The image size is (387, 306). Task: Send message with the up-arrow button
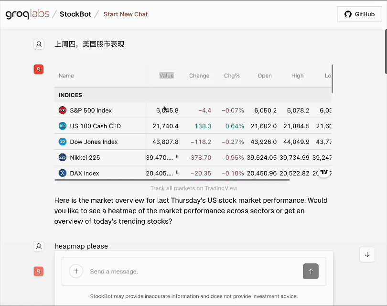pos(311,272)
